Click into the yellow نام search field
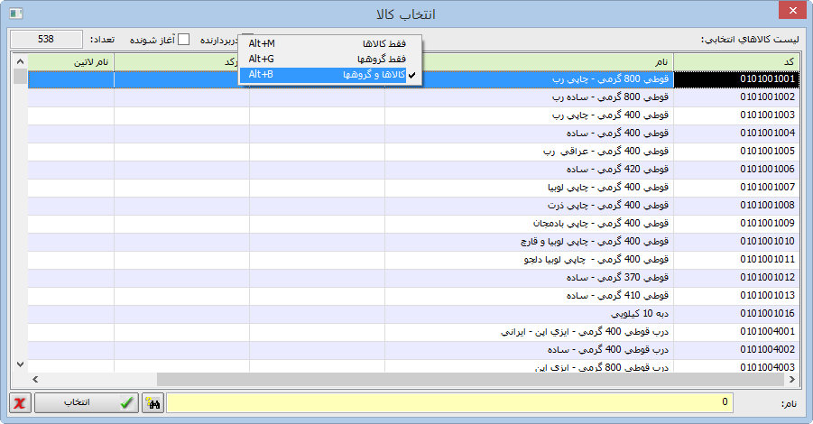The width and height of the screenshot is (813, 424). coord(449,402)
